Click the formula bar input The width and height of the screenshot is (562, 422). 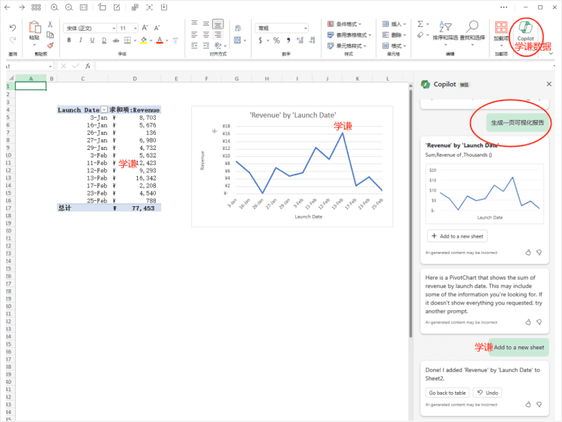click(x=324, y=66)
